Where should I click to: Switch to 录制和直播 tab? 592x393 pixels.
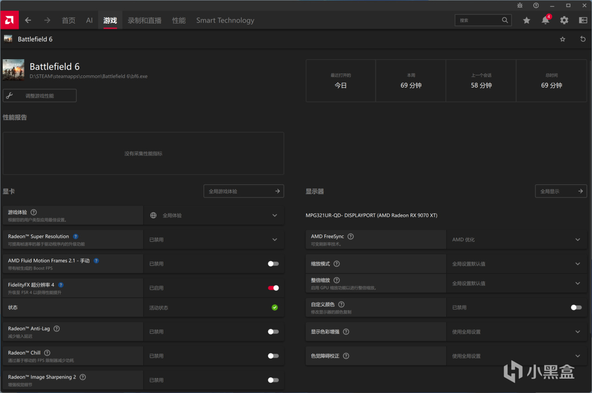point(145,20)
